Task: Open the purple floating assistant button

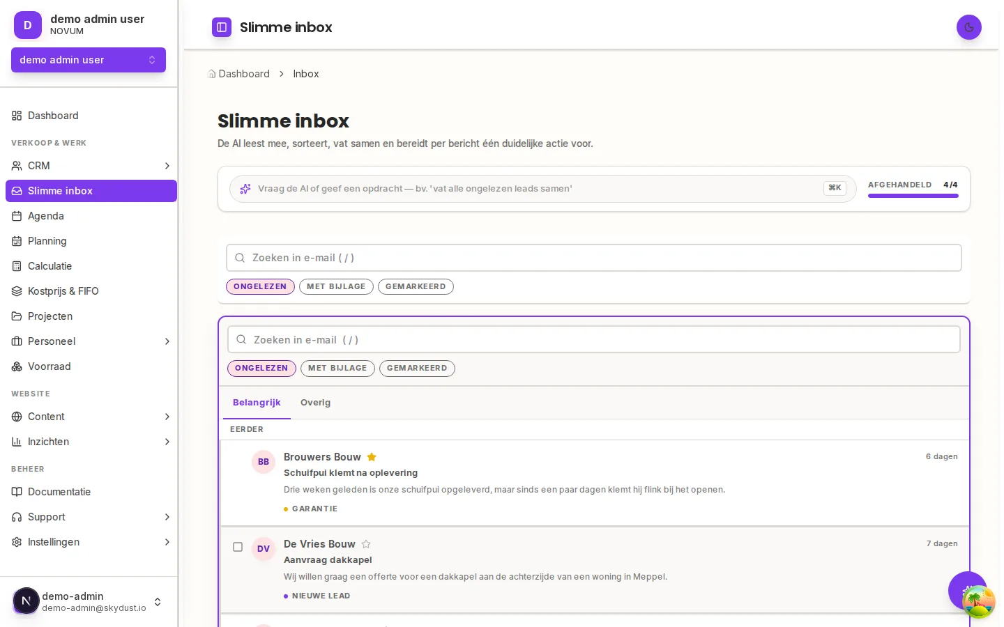Action: click(967, 590)
